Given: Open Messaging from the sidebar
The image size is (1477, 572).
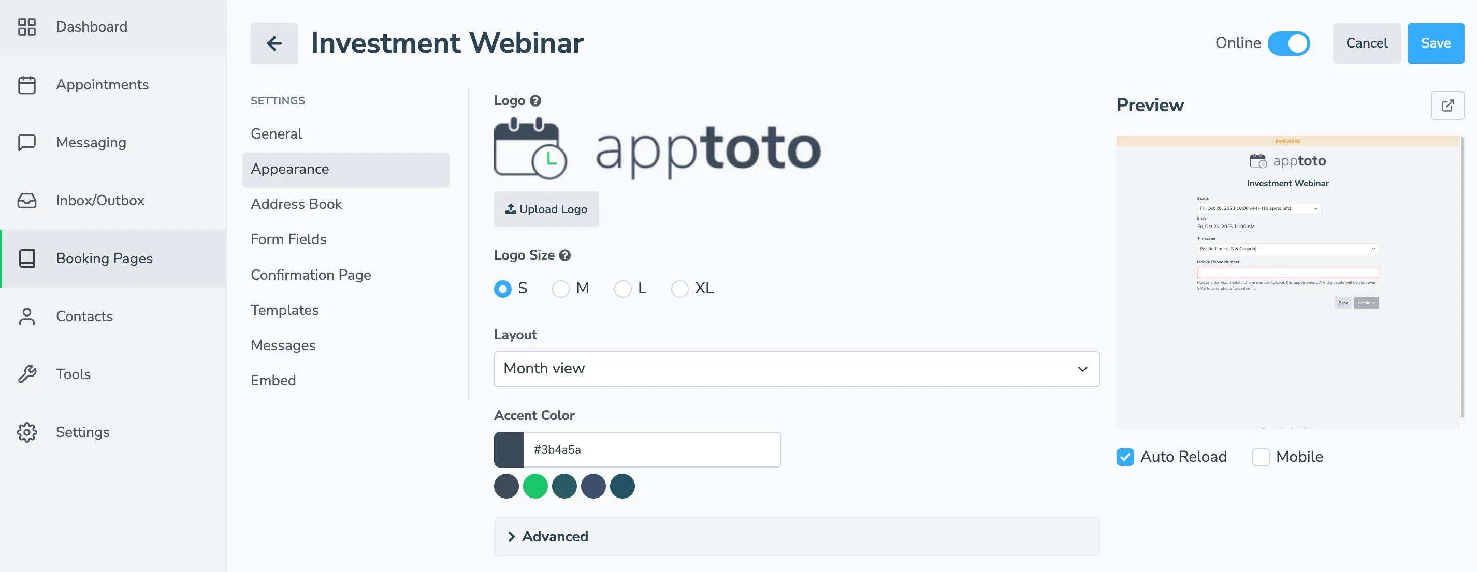Looking at the screenshot, I should pyautogui.click(x=91, y=142).
